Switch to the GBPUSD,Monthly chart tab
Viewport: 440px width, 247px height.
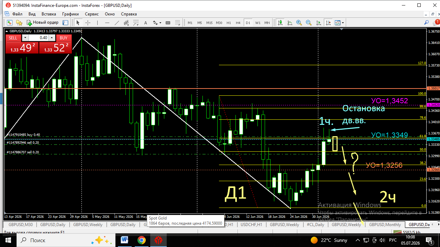(385, 225)
